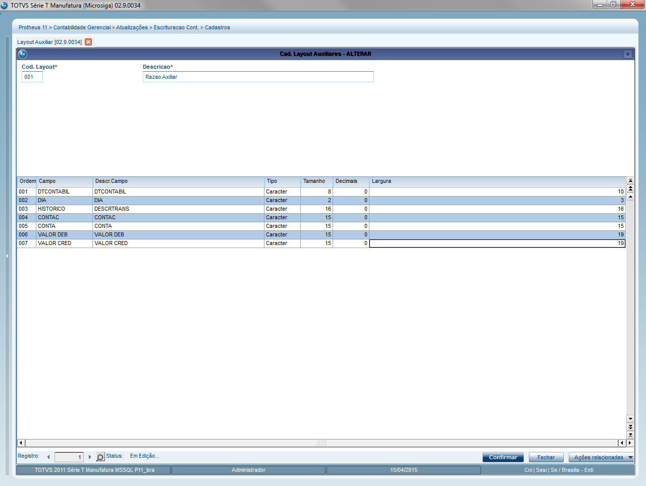Click Largura value 10 in DTCONTABIL row
Screen dimensions: 646x486
coord(498,192)
